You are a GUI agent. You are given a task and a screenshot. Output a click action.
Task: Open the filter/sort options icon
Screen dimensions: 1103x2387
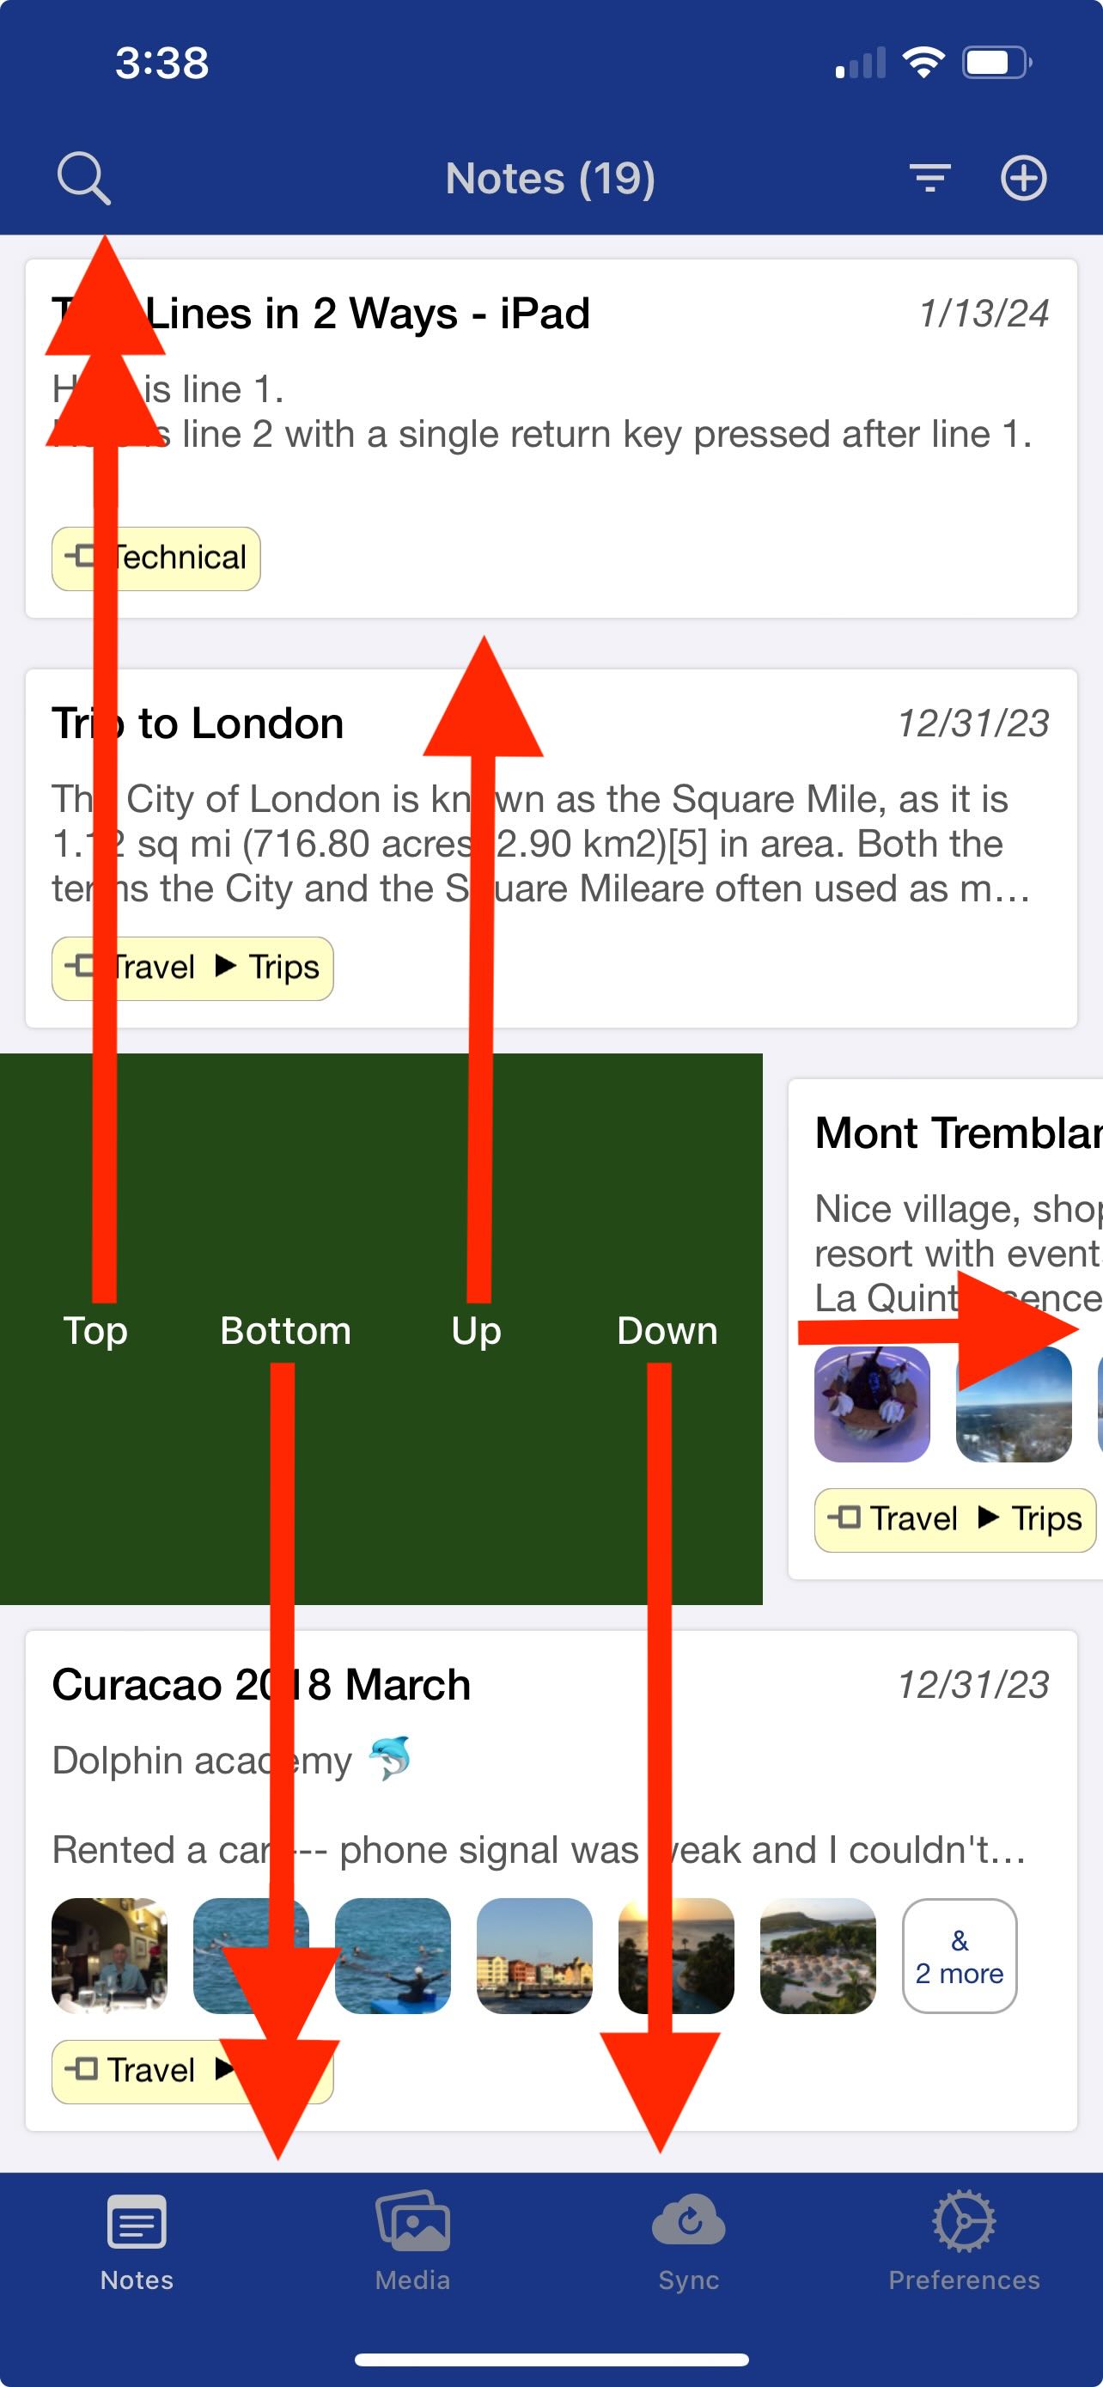pos(929,177)
